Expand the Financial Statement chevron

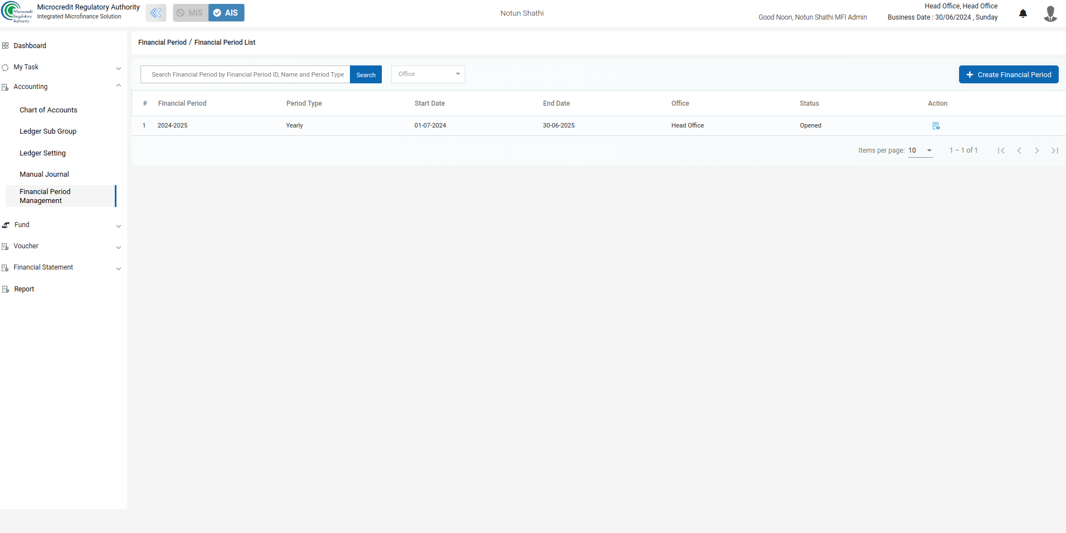point(118,268)
